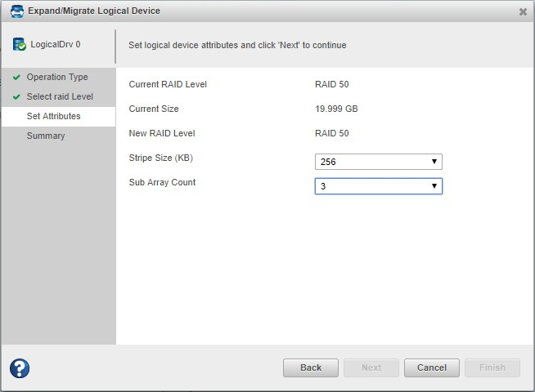535x392 pixels.
Task: Cancel the expand/migrate wizard
Action: coord(432,367)
